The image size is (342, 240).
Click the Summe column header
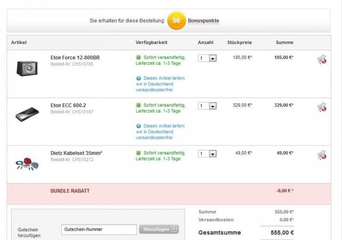(x=284, y=42)
